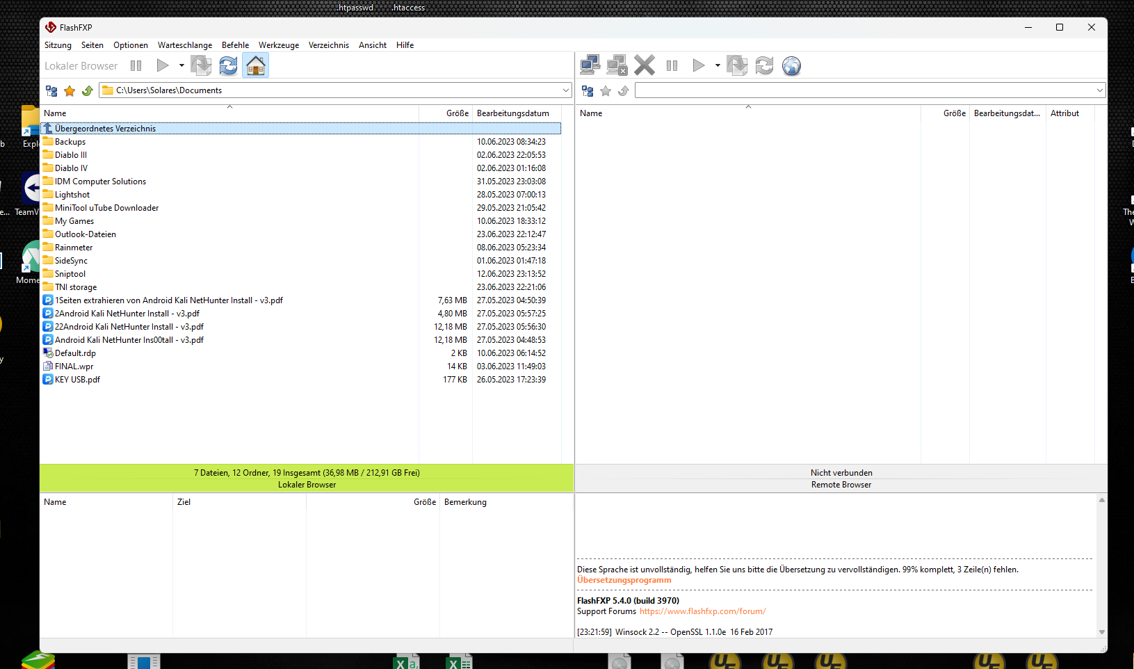The width and height of the screenshot is (1134, 669).
Task: Open the Ansicht menu
Action: [373, 45]
